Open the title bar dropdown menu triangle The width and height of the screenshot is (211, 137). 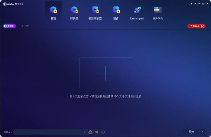click(195, 4)
